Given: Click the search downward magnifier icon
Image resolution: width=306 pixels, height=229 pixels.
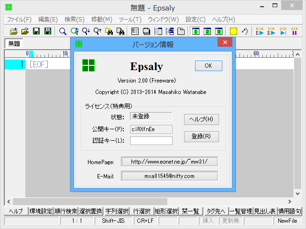Looking at the screenshot, I should coord(86,31).
